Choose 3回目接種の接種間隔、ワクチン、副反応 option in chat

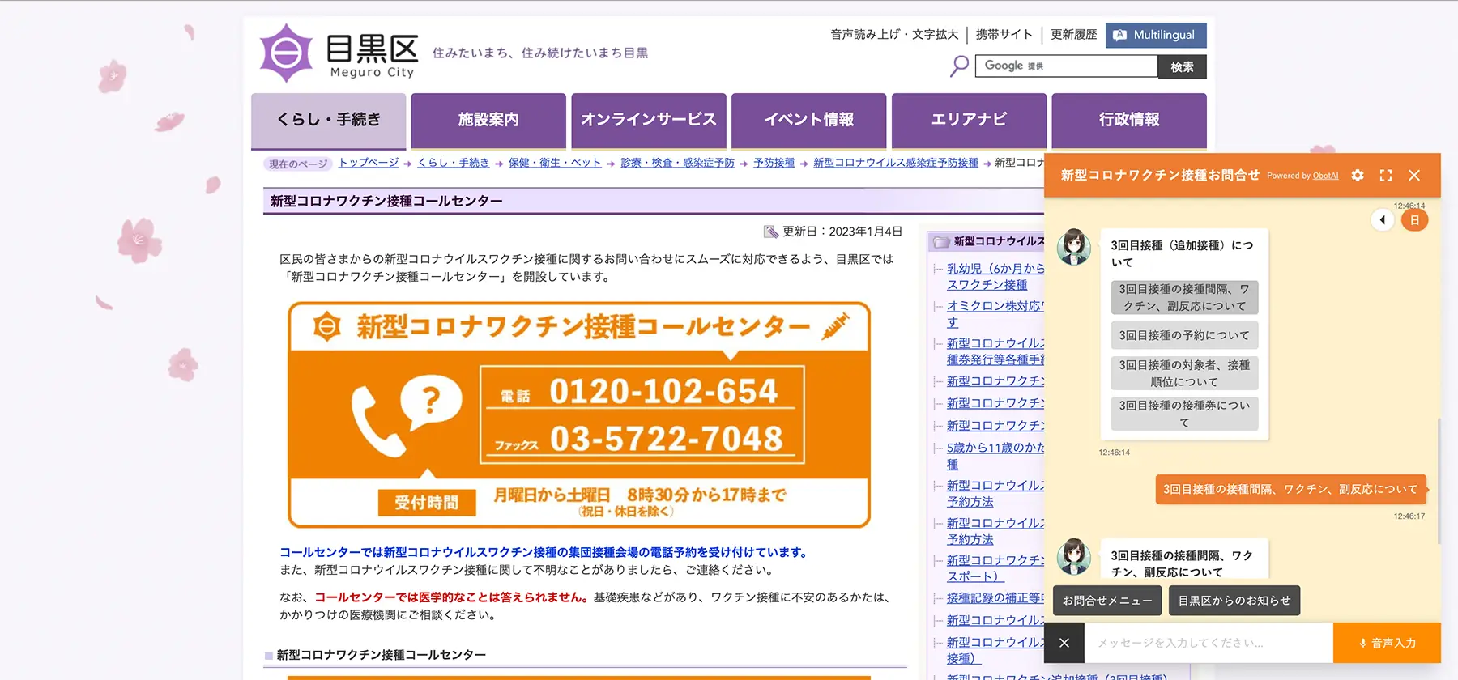click(x=1184, y=298)
